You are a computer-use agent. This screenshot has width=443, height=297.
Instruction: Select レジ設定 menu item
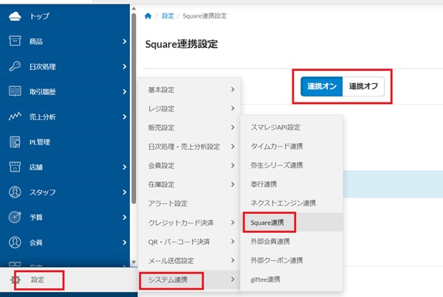189,108
